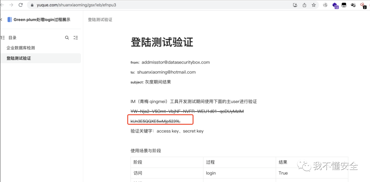Click the struck-through YW-Nja2 key line

click(x=187, y=111)
